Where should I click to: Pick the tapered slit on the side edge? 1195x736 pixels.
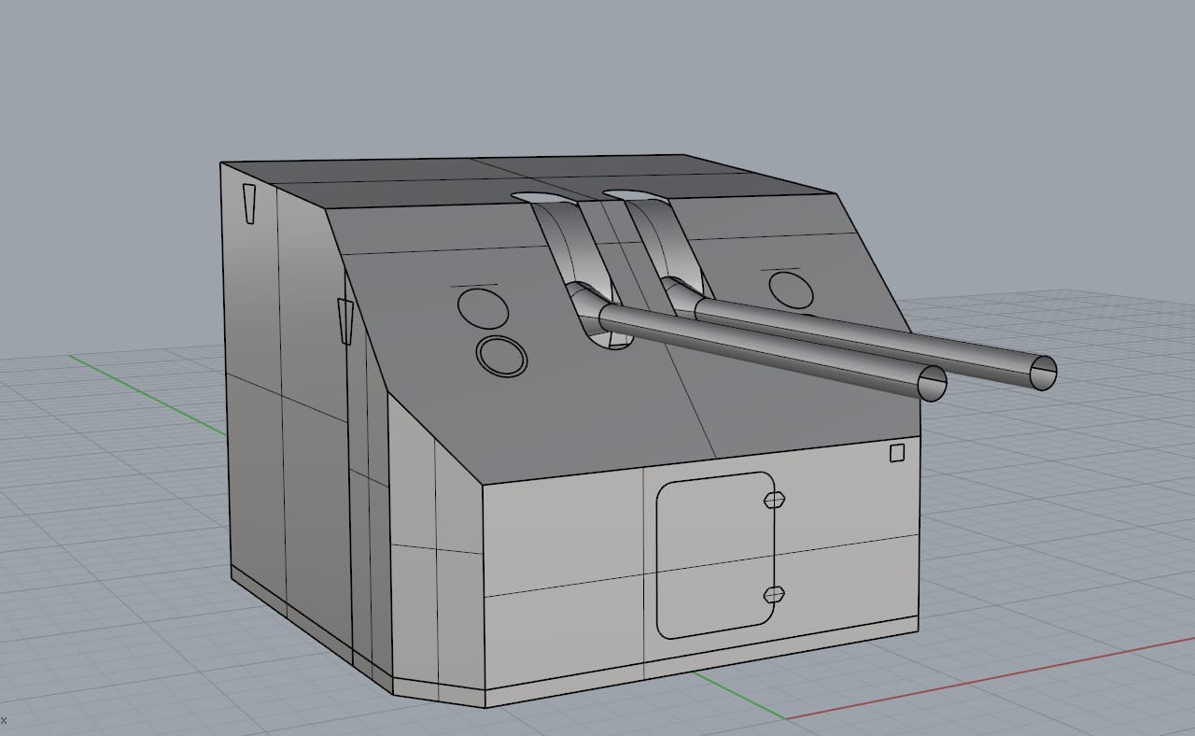click(345, 320)
